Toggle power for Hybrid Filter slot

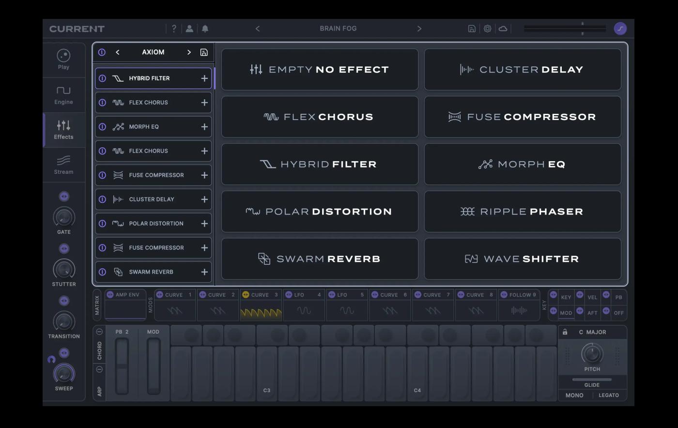102,78
